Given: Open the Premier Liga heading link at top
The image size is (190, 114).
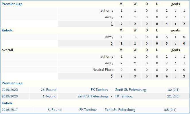Looking at the screenshot, I should coord(12,4).
